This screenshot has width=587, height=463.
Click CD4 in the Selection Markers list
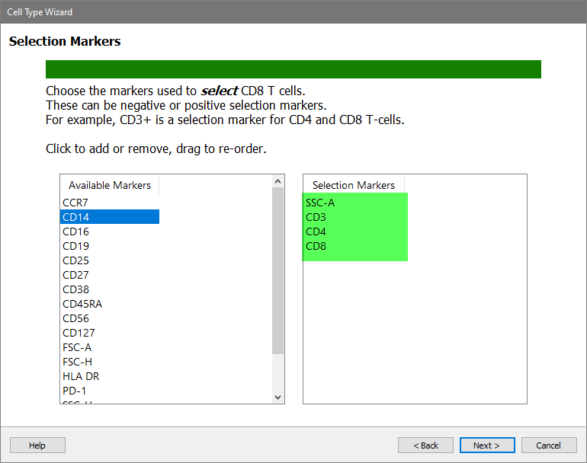(x=316, y=231)
